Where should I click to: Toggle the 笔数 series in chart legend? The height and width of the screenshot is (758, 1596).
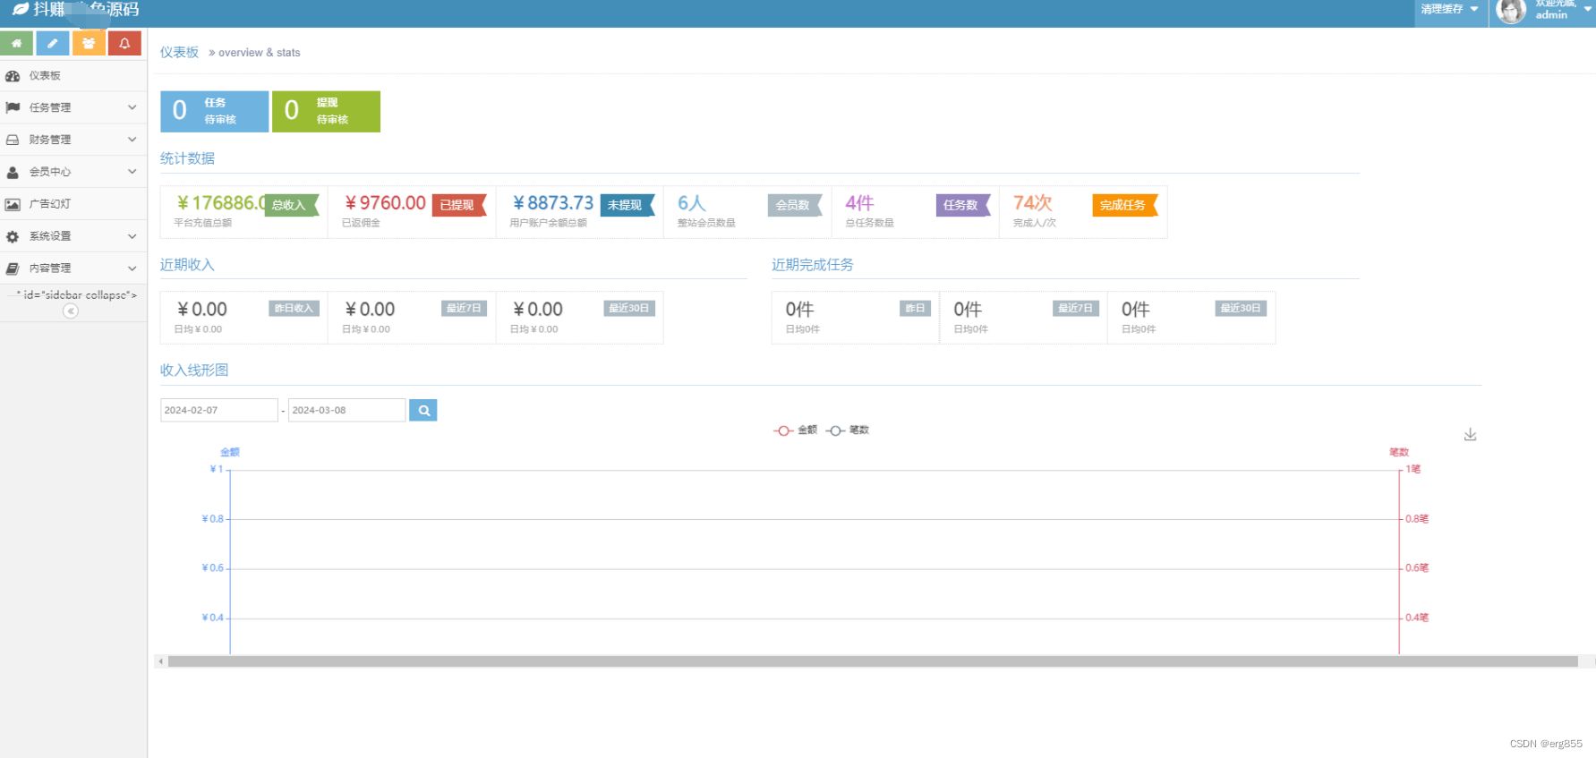tap(848, 430)
